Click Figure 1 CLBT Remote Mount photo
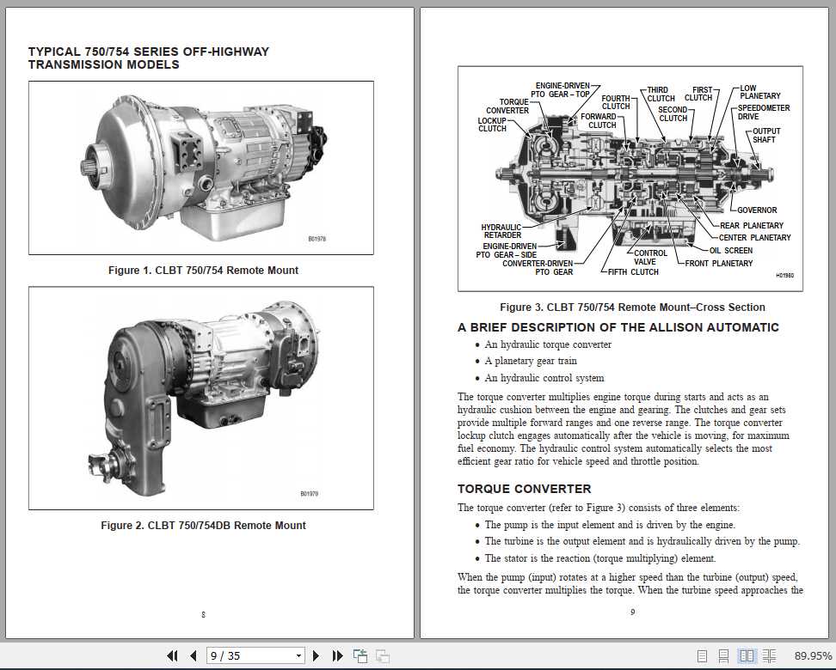 200,167
